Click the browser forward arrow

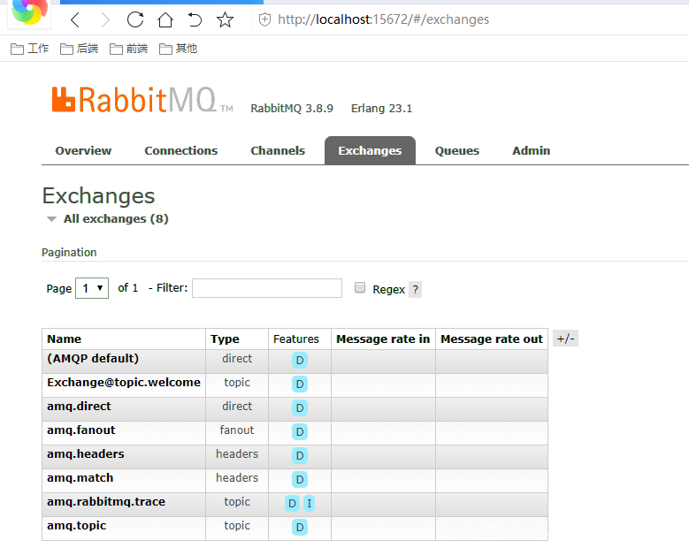105,19
